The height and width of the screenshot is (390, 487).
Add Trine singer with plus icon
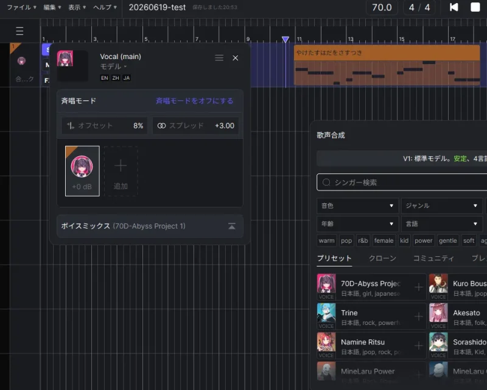[x=418, y=316]
